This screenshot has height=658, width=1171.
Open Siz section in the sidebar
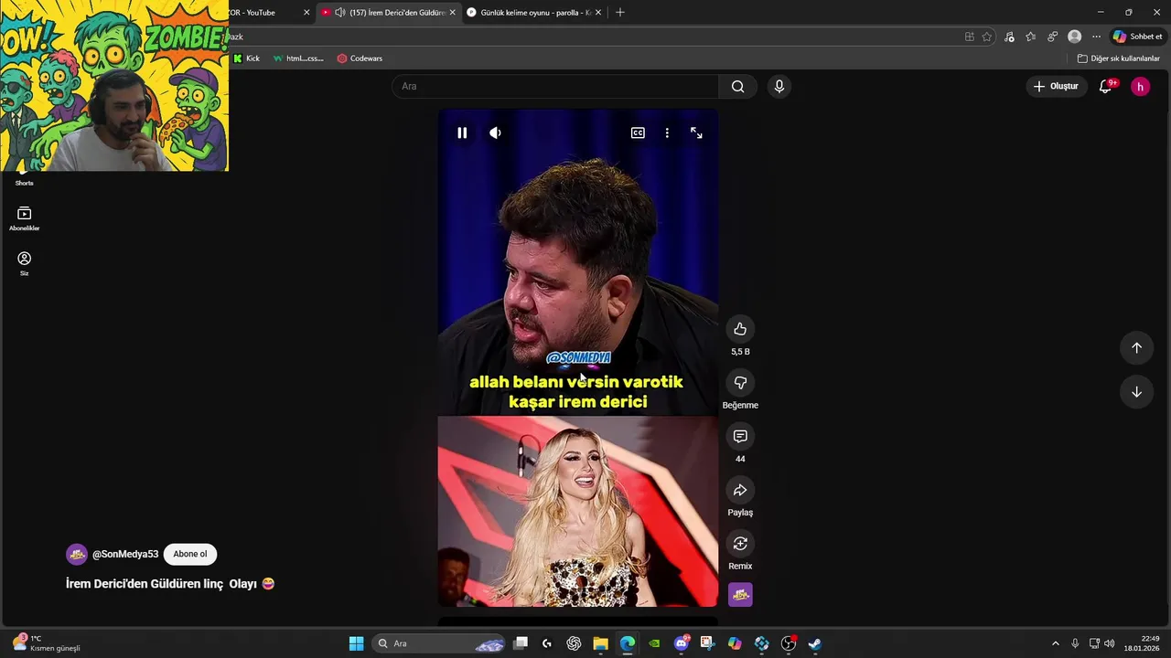(x=24, y=263)
